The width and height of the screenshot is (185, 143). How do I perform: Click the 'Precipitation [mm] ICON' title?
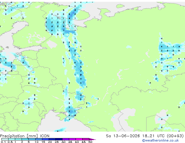25,136
